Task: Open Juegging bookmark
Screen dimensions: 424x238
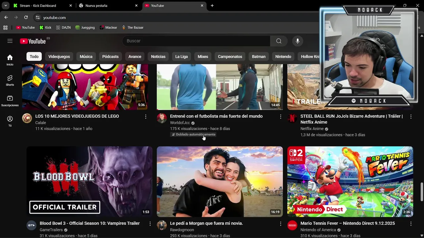Action: pyautogui.click(x=85, y=27)
